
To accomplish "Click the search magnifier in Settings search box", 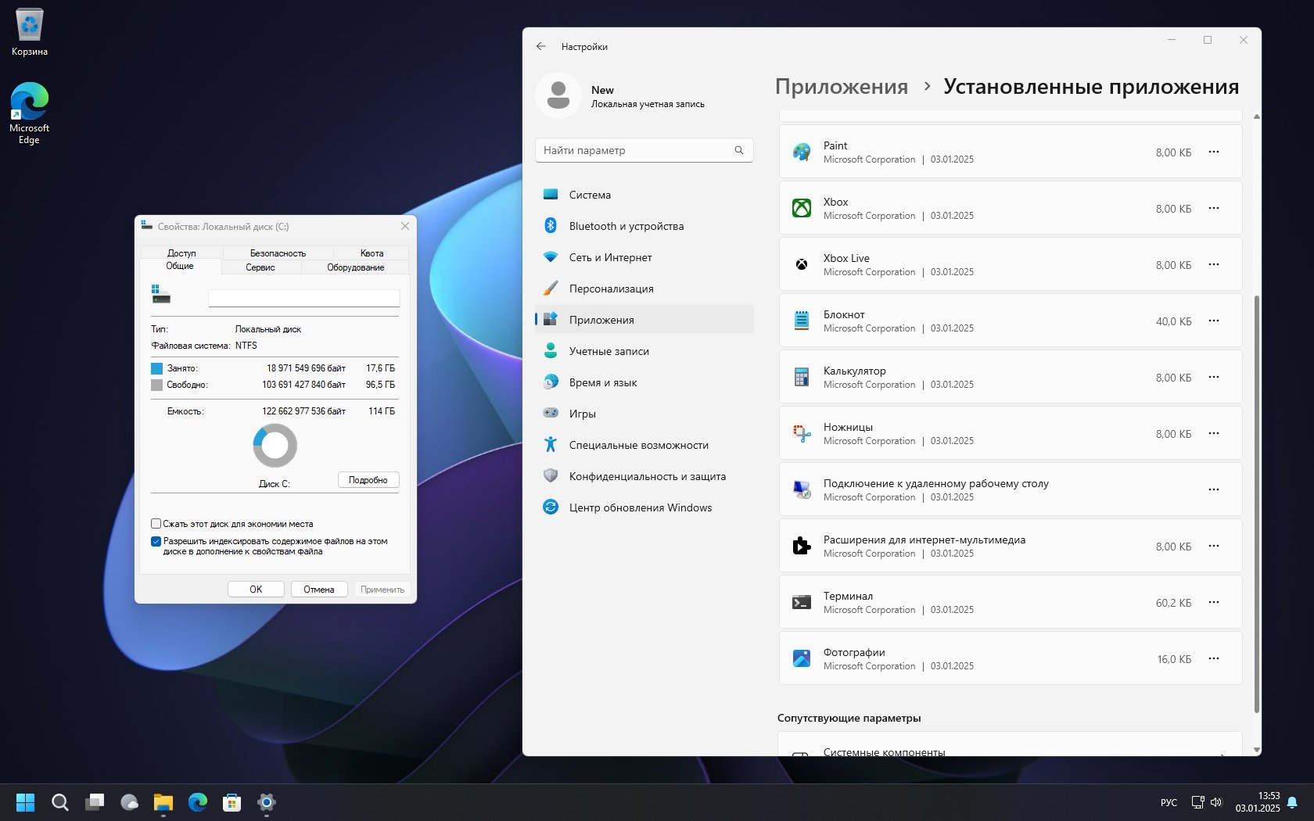I will click(x=739, y=150).
